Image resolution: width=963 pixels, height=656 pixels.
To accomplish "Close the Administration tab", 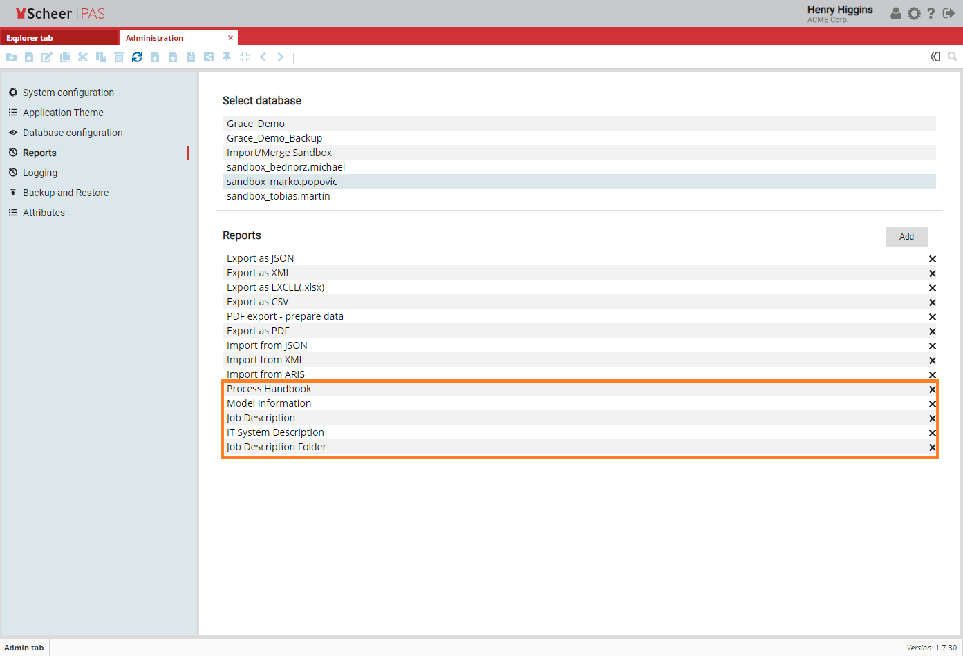I will click(230, 38).
